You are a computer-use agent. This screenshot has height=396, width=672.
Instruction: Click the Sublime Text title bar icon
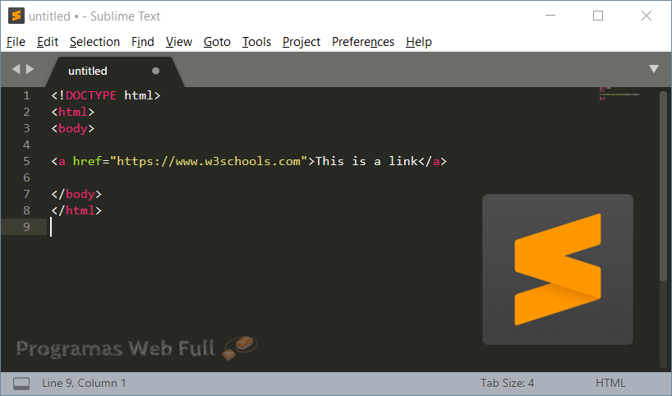coord(16,16)
